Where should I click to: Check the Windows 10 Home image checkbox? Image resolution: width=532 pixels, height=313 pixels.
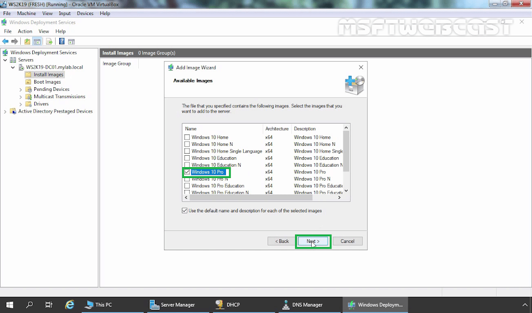coord(187,138)
